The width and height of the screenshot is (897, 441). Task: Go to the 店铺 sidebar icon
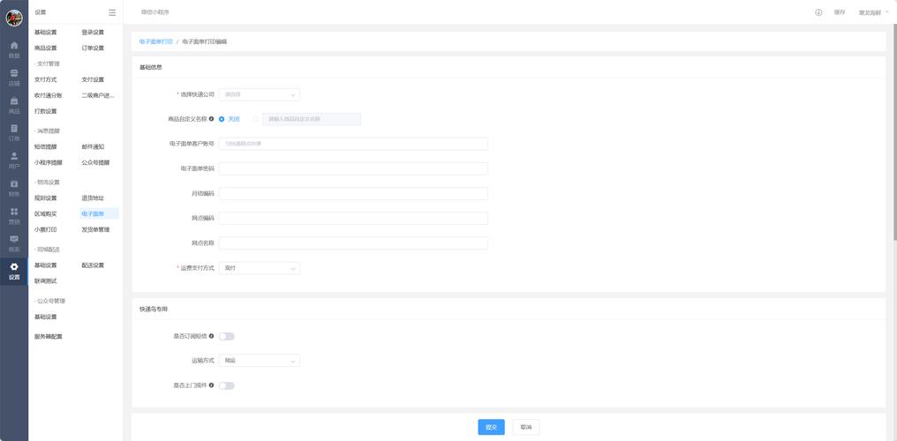pos(14,77)
